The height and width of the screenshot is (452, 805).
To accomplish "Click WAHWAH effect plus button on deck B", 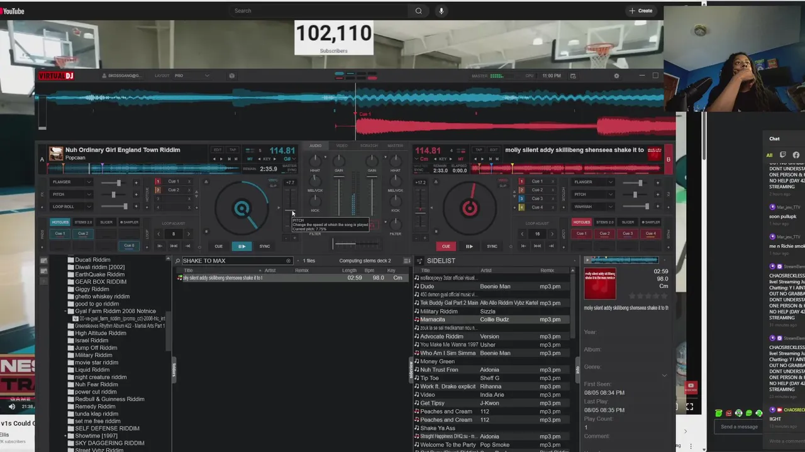I will 658,207.
